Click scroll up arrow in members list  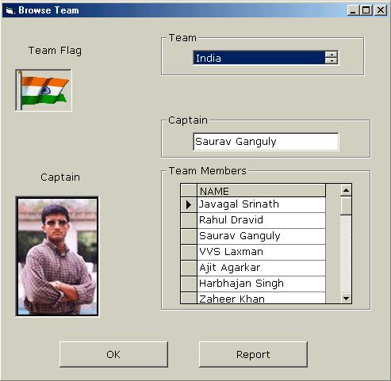pos(346,190)
